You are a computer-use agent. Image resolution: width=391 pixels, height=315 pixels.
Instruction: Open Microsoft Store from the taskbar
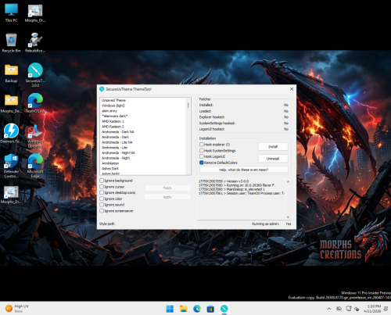[210, 309]
